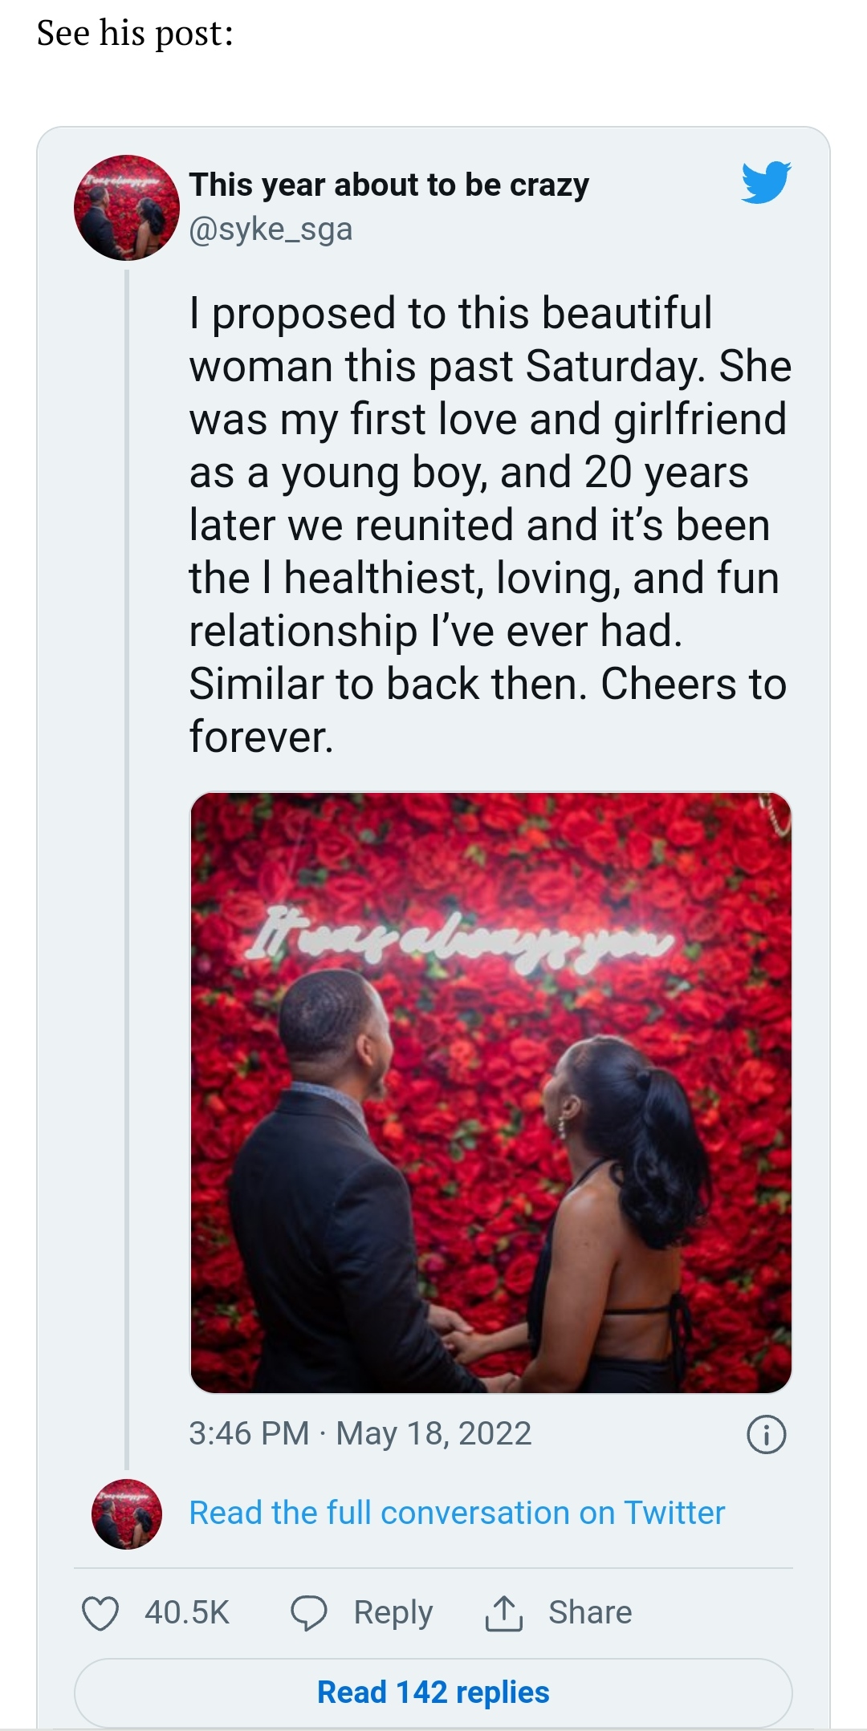Click Read the full conversation on Twitter

(457, 1513)
